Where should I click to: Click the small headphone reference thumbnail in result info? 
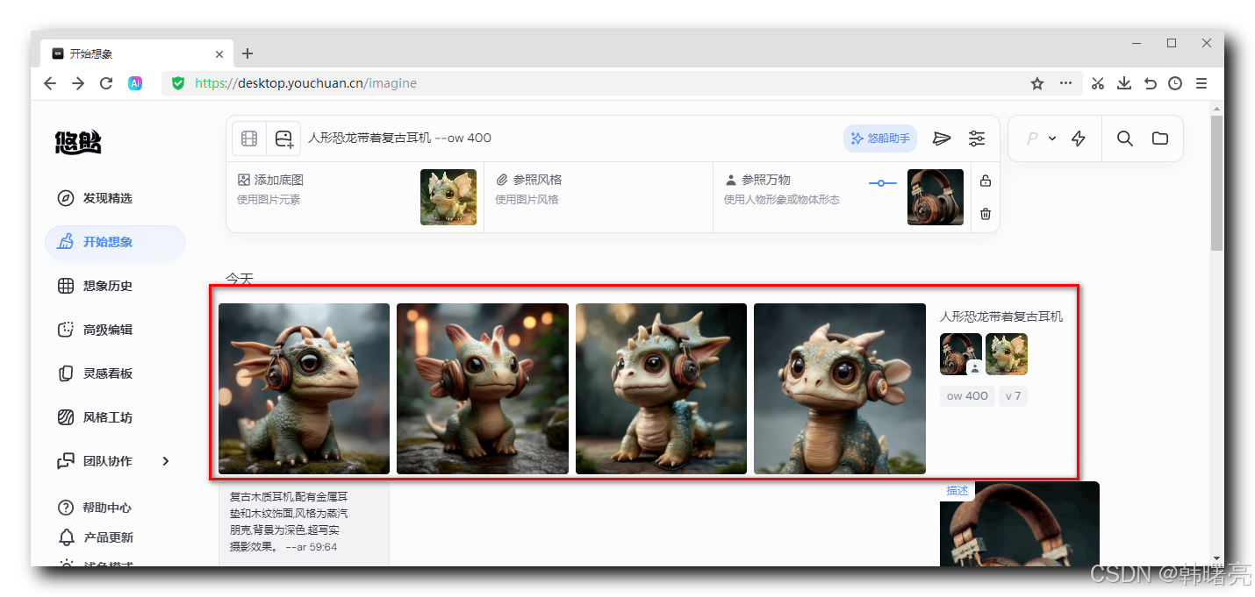tap(961, 354)
